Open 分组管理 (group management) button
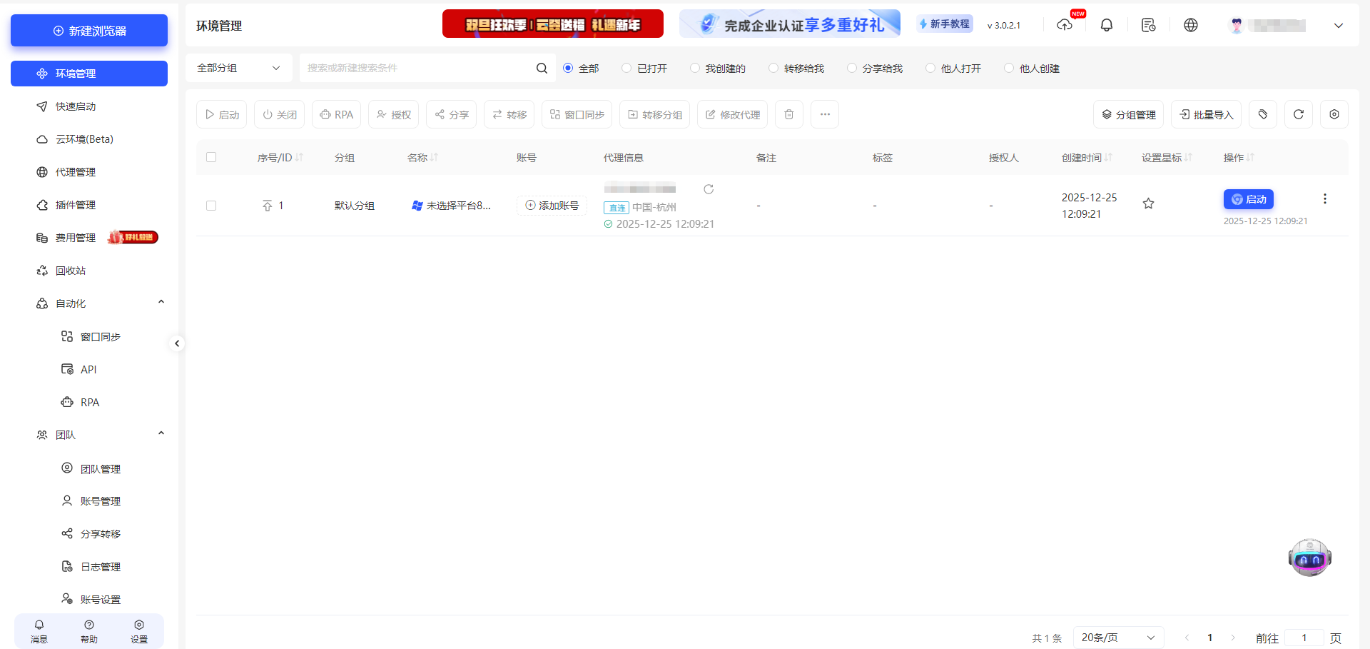 click(x=1128, y=114)
